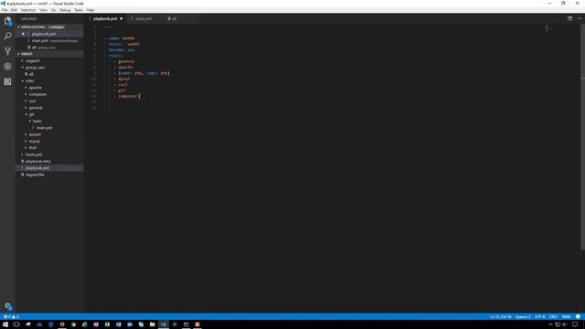Collapse the VMS01 workspace folder section

pos(18,54)
